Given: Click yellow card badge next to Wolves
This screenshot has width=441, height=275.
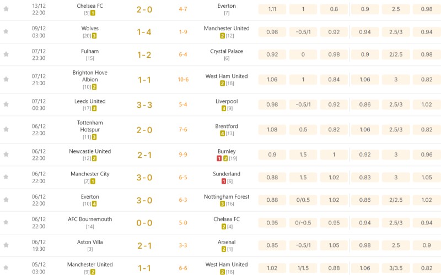Looking at the screenshot, I should [94, 36].
